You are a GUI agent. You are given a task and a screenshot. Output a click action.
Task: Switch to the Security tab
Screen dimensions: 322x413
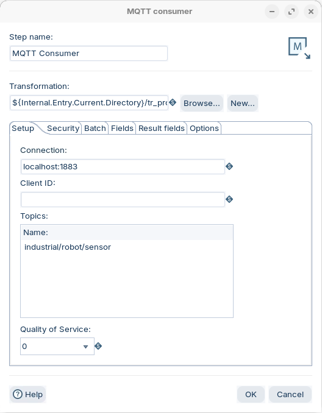pyautogui.click(x=63, y=129)
